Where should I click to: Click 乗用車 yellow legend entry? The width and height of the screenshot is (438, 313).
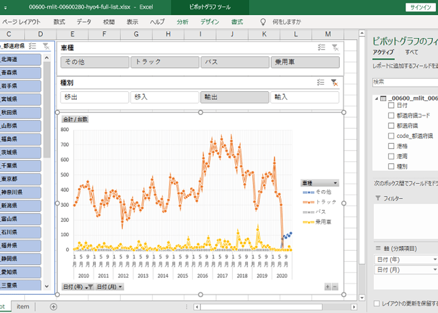click(317, 222)
